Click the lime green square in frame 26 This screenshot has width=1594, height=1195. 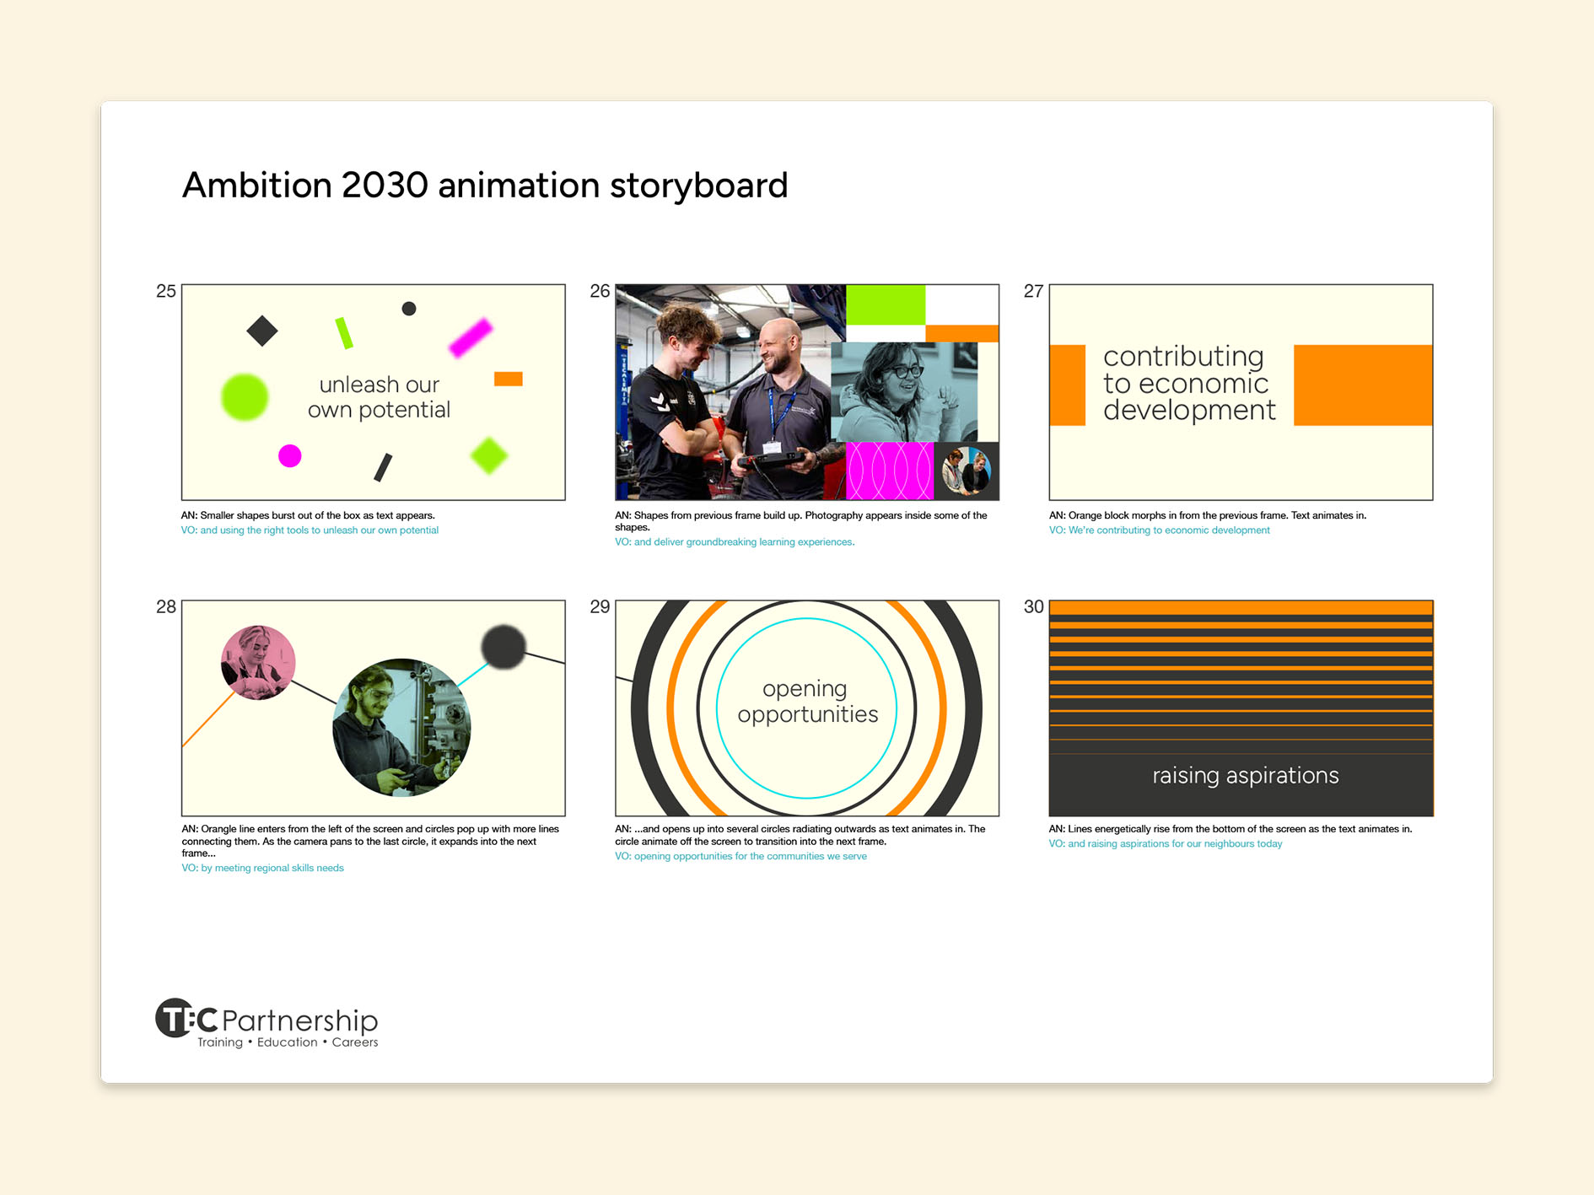(885, 304)
